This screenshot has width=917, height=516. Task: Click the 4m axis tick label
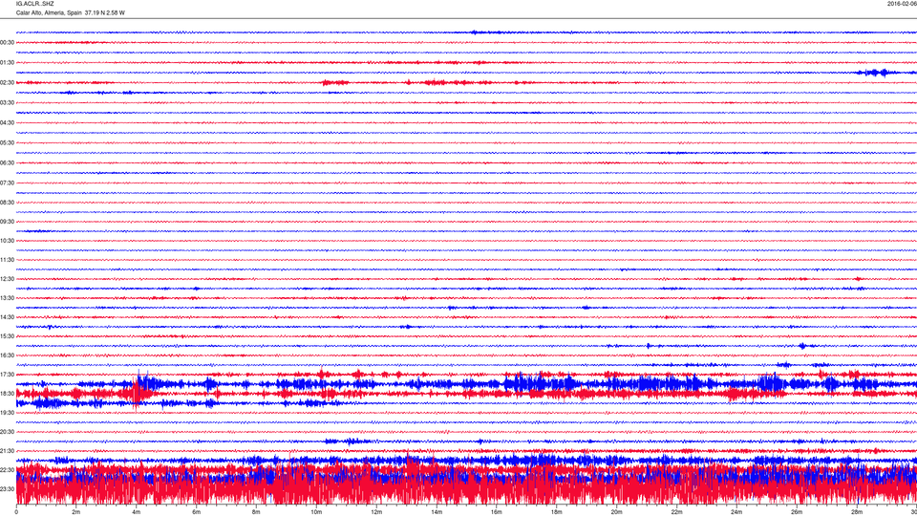(137, 512)
